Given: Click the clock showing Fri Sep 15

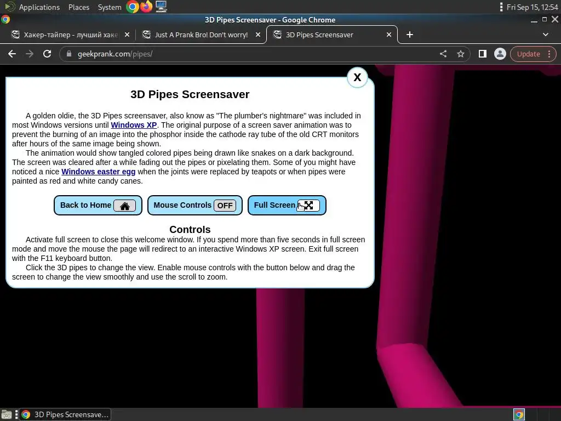Looking at the screenshot, I should pyautogui.click(x=532, y=7).
